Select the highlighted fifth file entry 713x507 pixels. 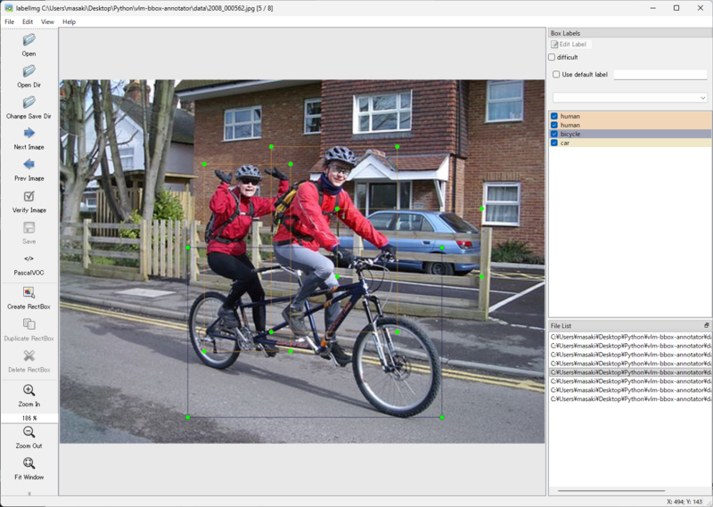(x=630, y=372)
